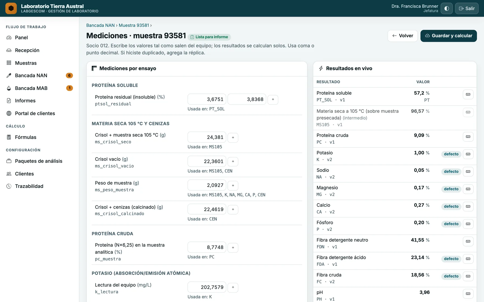
Task: Click keyboard icon for Fibra detergente neutro
Action: pos(468,241)
